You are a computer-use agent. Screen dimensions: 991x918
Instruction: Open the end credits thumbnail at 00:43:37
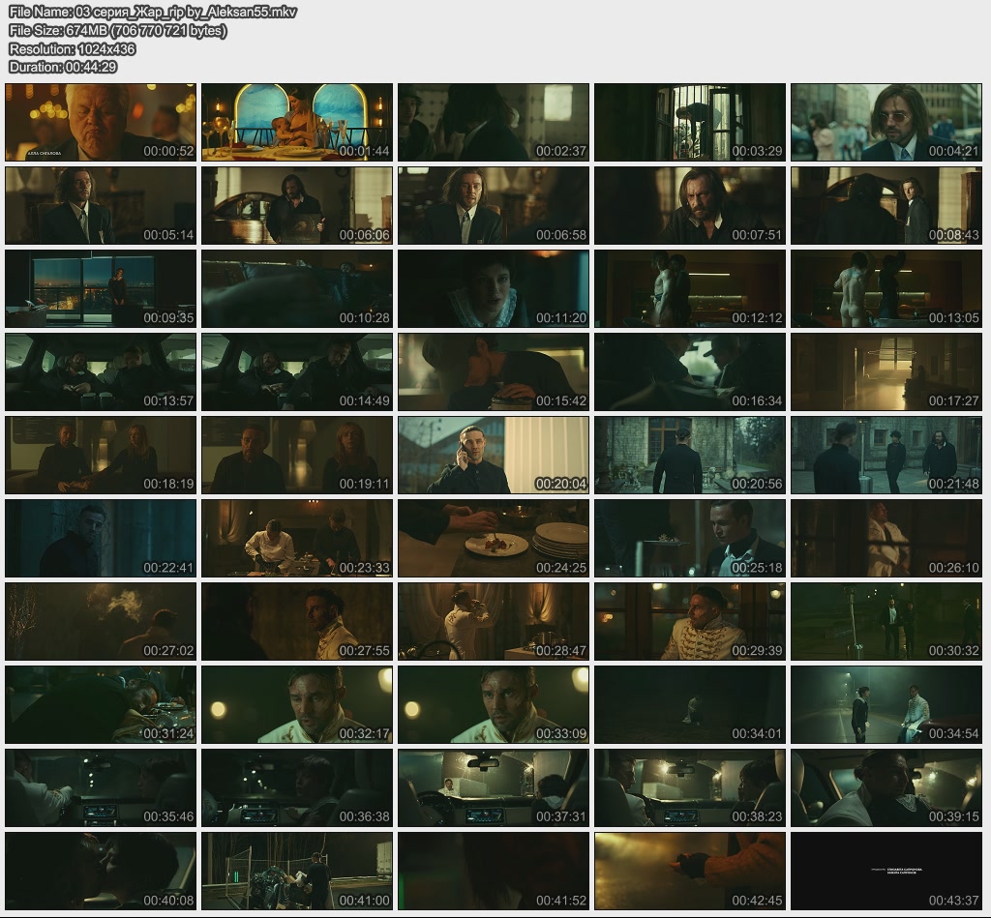[886, 871]
